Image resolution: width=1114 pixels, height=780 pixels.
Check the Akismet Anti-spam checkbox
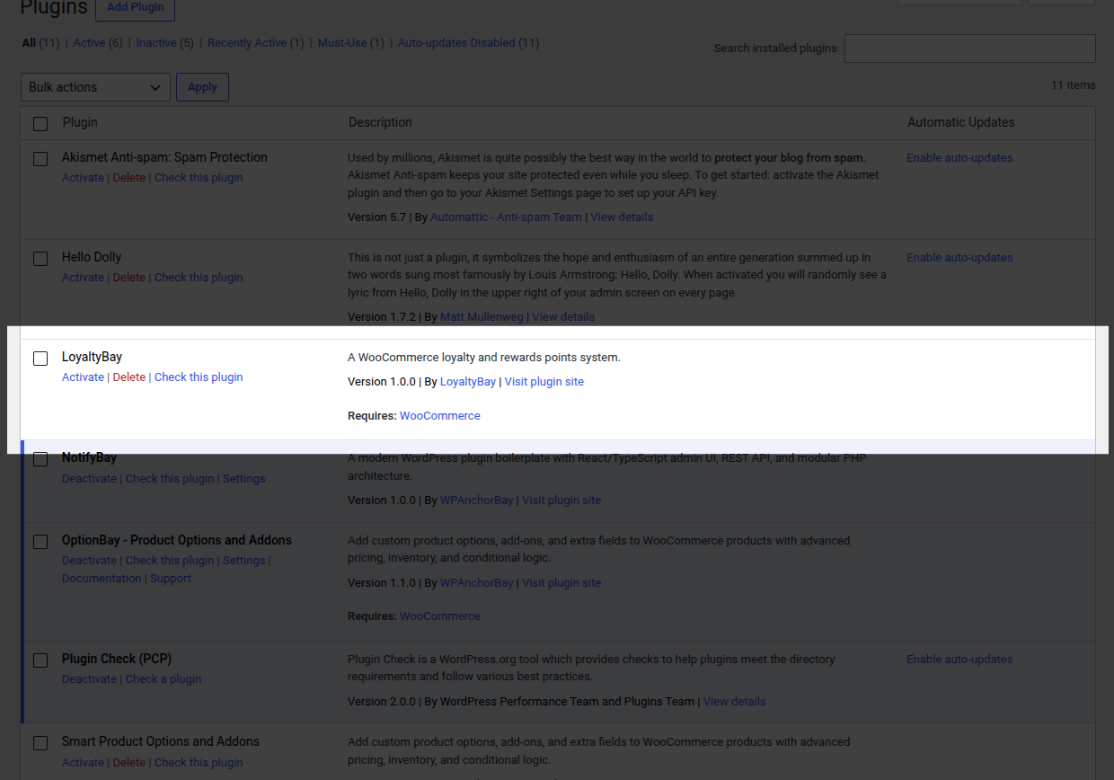pos(40,159)
